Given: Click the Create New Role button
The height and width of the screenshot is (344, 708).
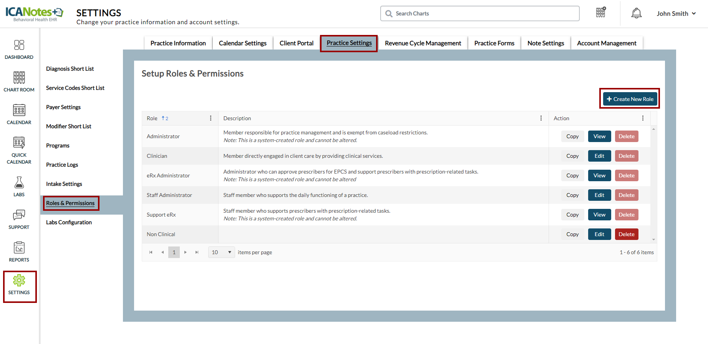Looking at the screenshot, I should (630, 99).
